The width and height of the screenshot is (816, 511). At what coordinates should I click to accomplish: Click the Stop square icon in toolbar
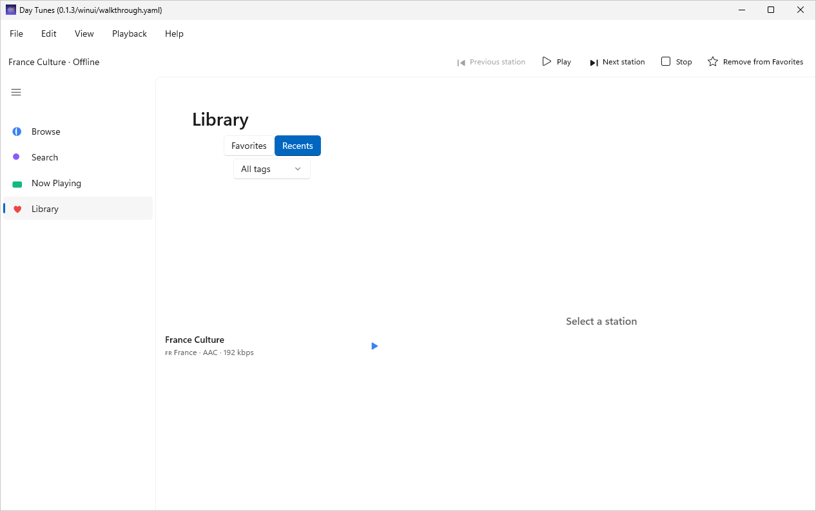pos(666,61)
